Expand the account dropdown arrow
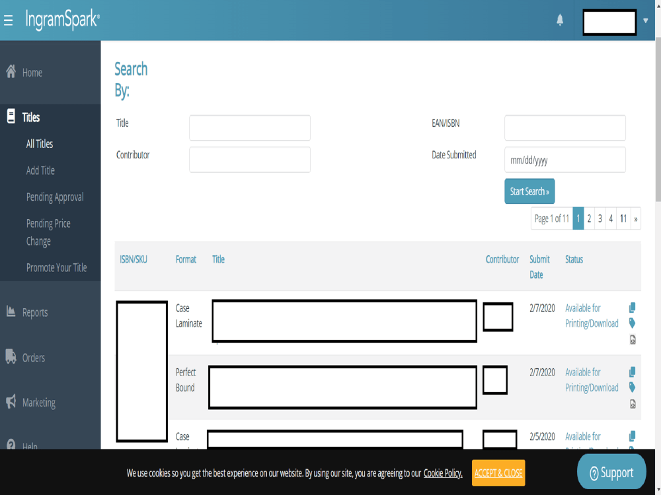The image size is (661, 495). pyautogui.click(x=645, y=20)
